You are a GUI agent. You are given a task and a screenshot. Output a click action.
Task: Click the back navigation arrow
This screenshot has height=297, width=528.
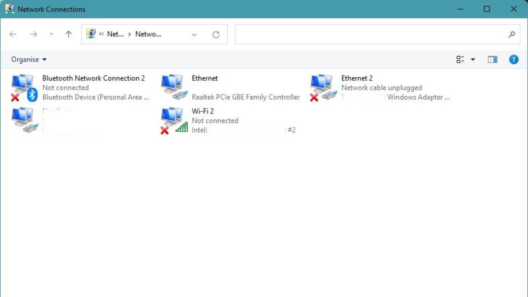tap(13, 34)
